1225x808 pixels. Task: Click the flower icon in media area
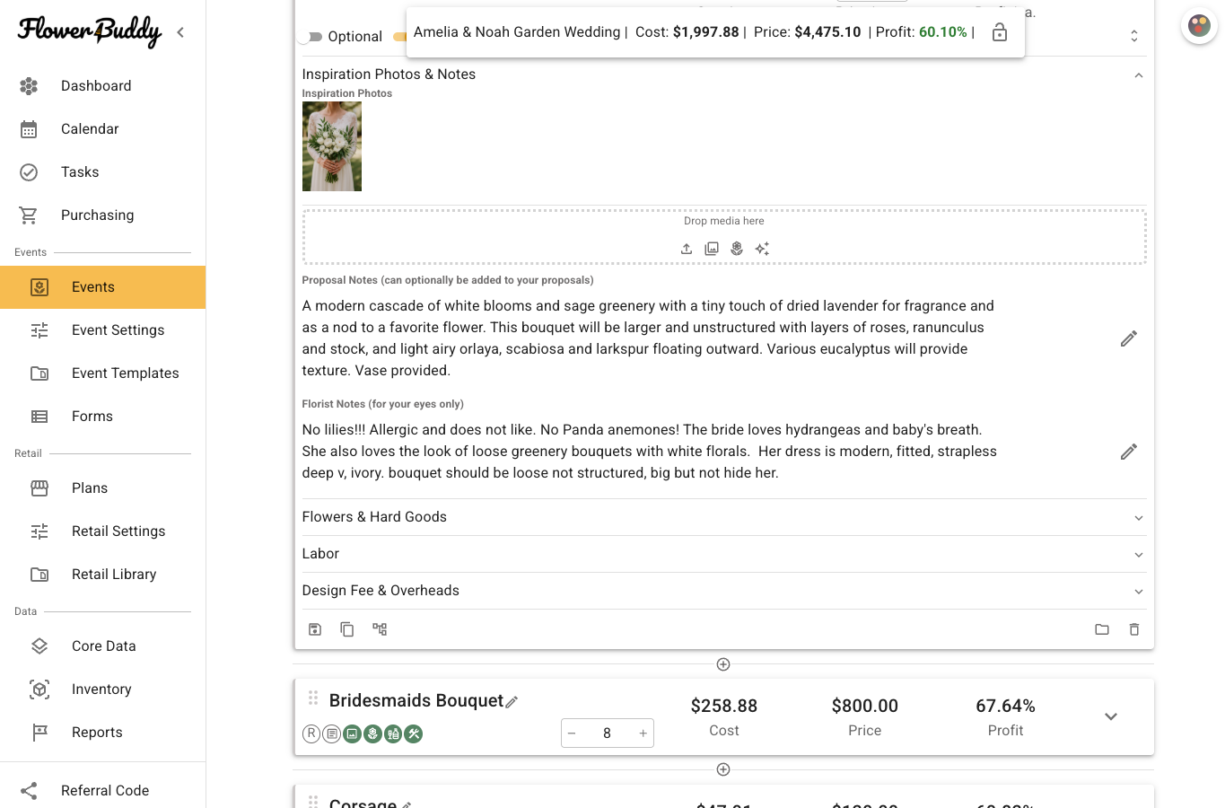(737, 249)
